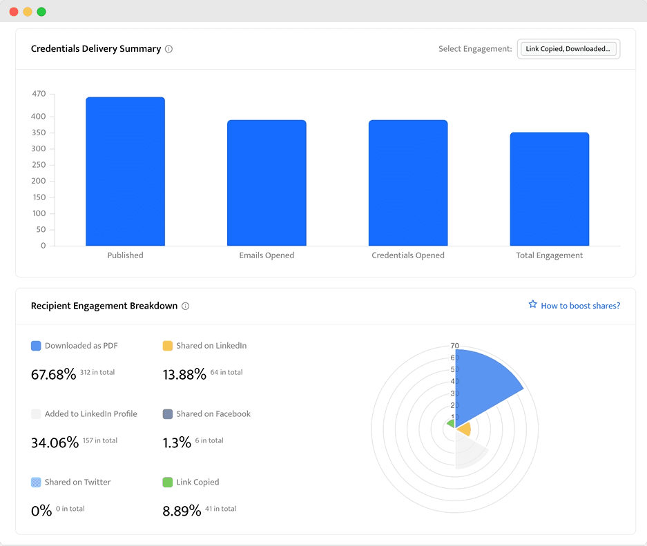Viewport: 647px width, 546px height.
Task: Click the small green polar chart segment
Action: coord(451,424)
